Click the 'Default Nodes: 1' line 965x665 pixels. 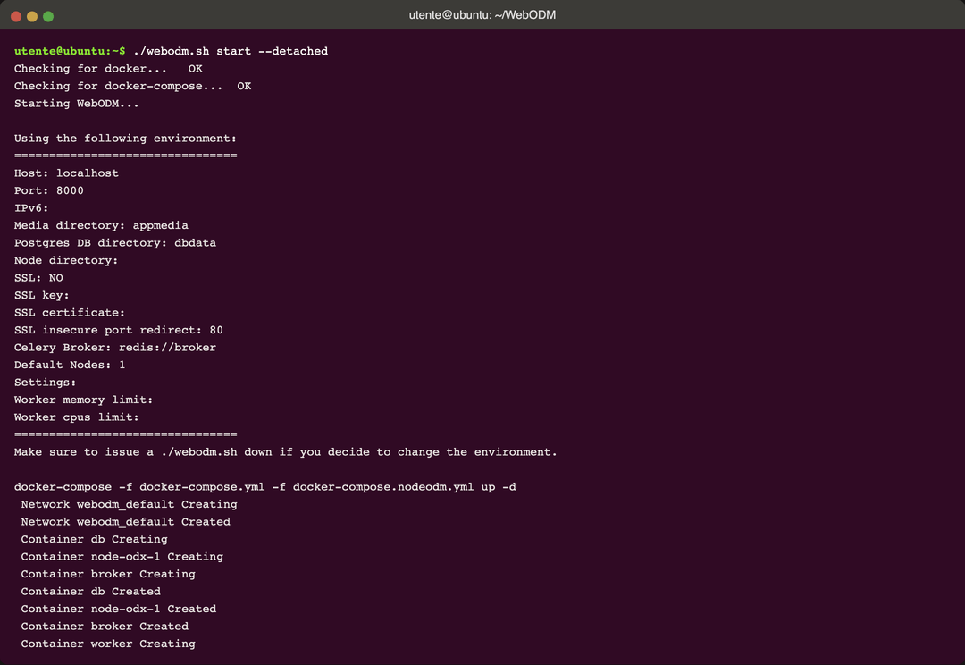point(70,366)
